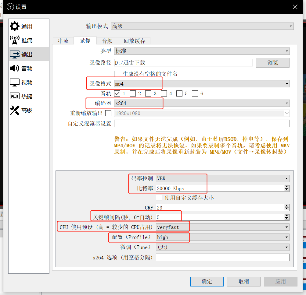Expand the recording format mp4 dropdown
The width and height of the screenshot is (306, 295).
(x=202, y=84)
